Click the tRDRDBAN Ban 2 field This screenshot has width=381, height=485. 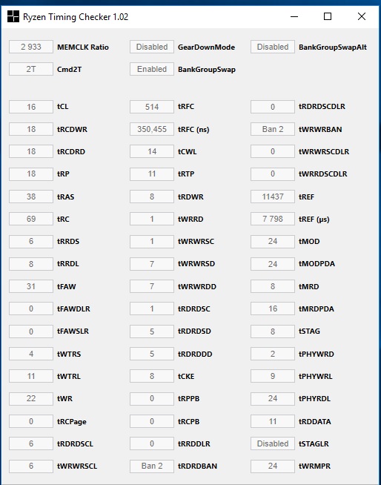click(152, 466)
